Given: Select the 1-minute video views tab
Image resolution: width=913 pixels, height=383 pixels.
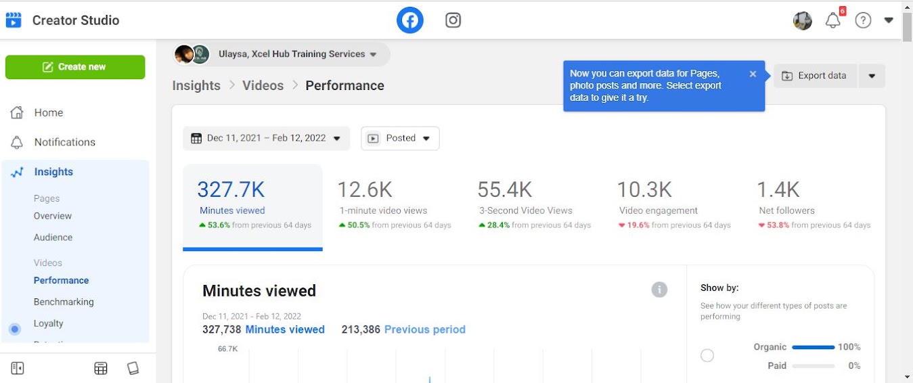Looking at the screenshot, I should (x=395, y=203).
